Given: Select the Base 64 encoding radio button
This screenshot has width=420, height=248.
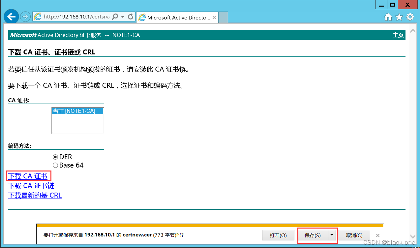Looking at the screenshot, I should click(55, 165).
